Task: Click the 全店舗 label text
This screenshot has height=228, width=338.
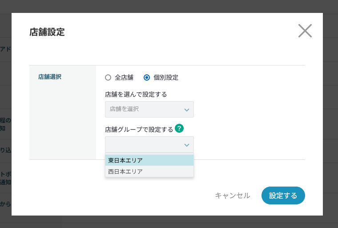Action: (x=124, y=77)
